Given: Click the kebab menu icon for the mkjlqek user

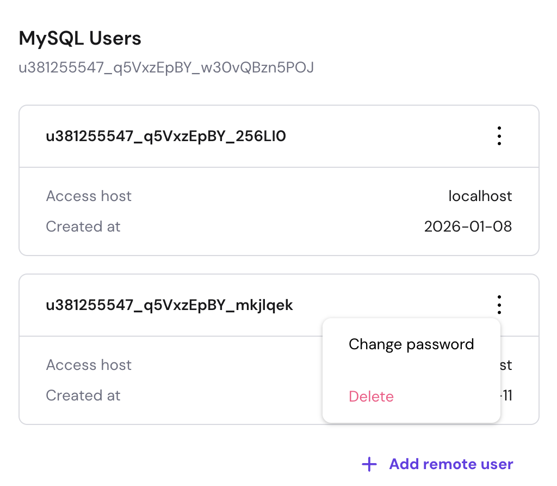Looking at the screenshot, I should coord(499,305).
